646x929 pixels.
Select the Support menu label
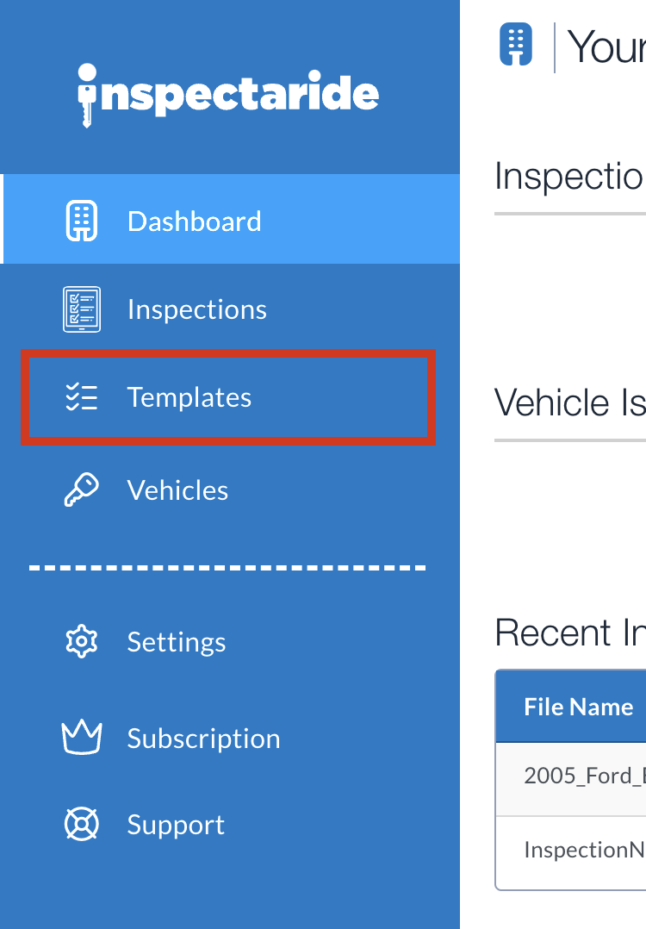pyautogui.click(x=176, y=825)
